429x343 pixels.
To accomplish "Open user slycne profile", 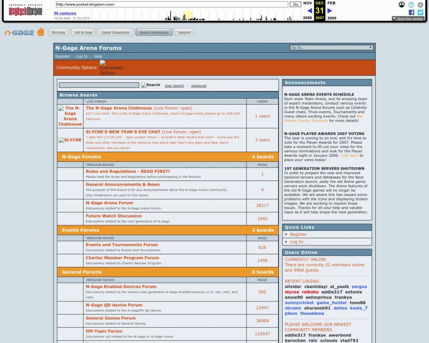I will 292,292.
